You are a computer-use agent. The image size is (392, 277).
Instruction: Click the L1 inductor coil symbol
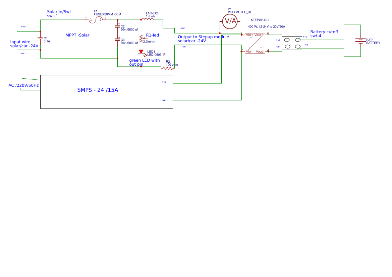click(x=148, y=19)
